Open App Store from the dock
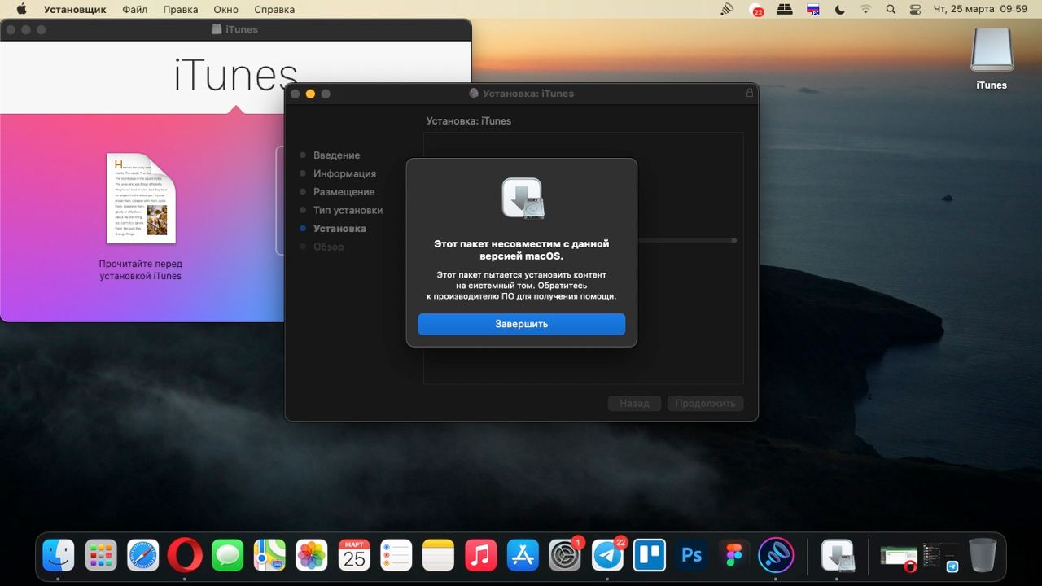 pos(523,556)
